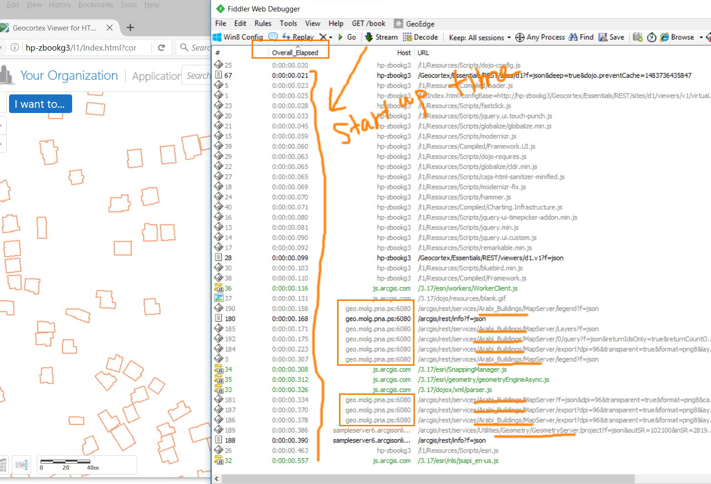Click the Fiddler Web Debugger title icon
This screenshot has height=484, width=711.
[220, 9]
